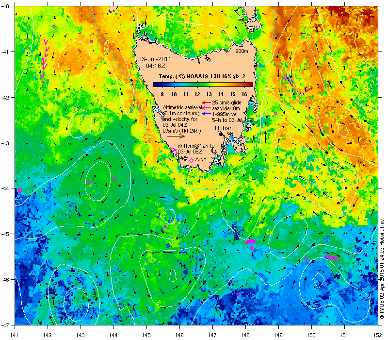
Task: Click the cyan 200m isobath legend line
Action: click(x=242, y=55)
